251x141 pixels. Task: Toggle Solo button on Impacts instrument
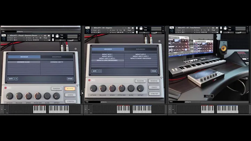[137, 28]
